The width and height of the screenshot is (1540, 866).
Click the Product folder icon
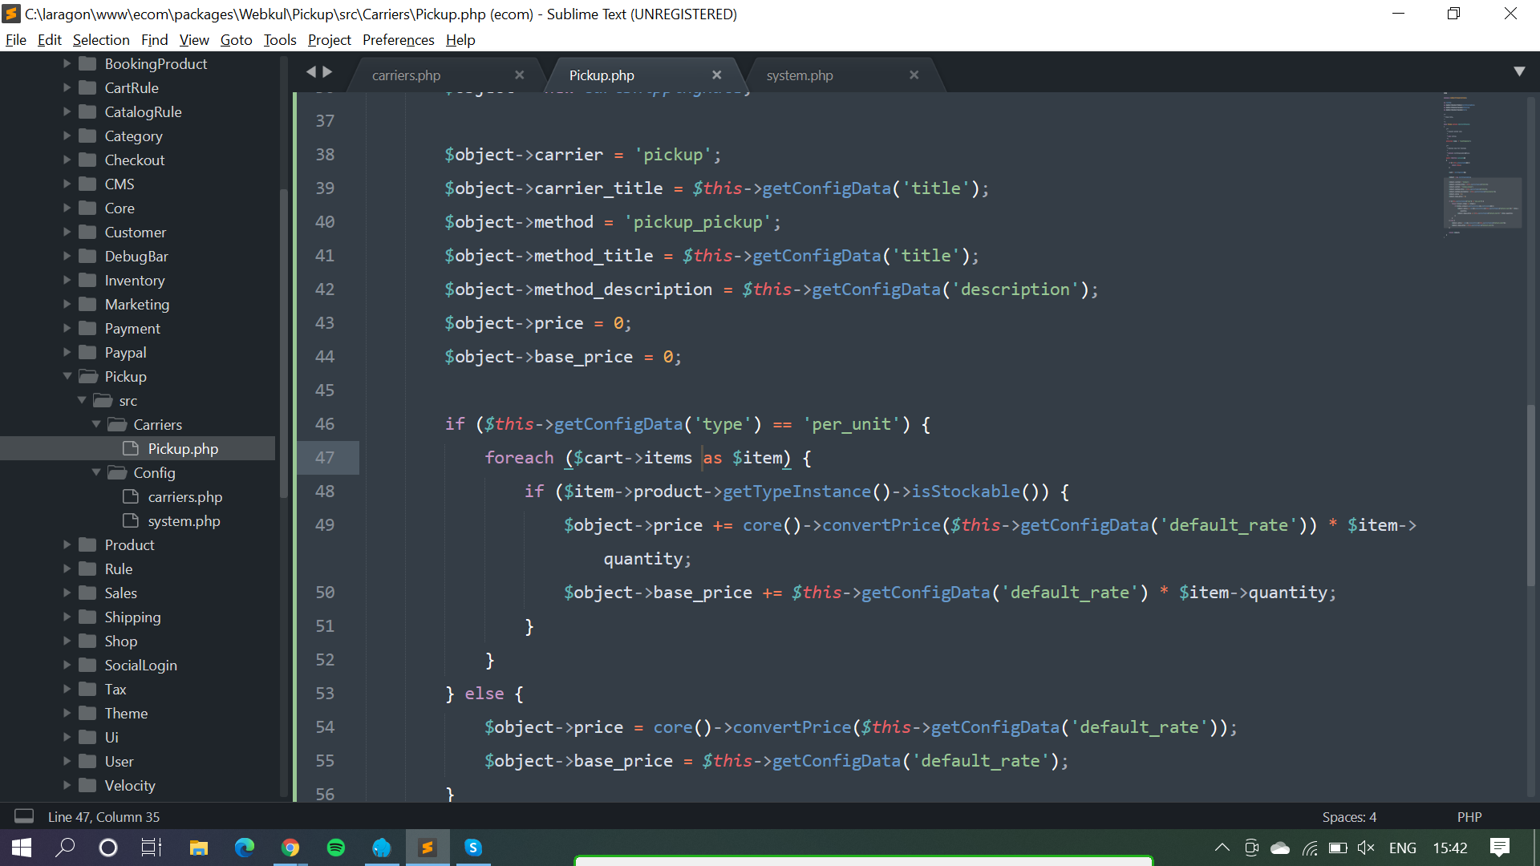pyautogui.click(x=88, y=544)
